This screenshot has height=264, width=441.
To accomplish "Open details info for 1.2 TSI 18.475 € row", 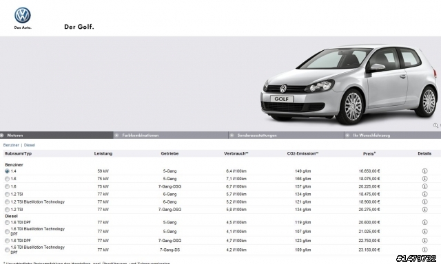I will (424, 194).
